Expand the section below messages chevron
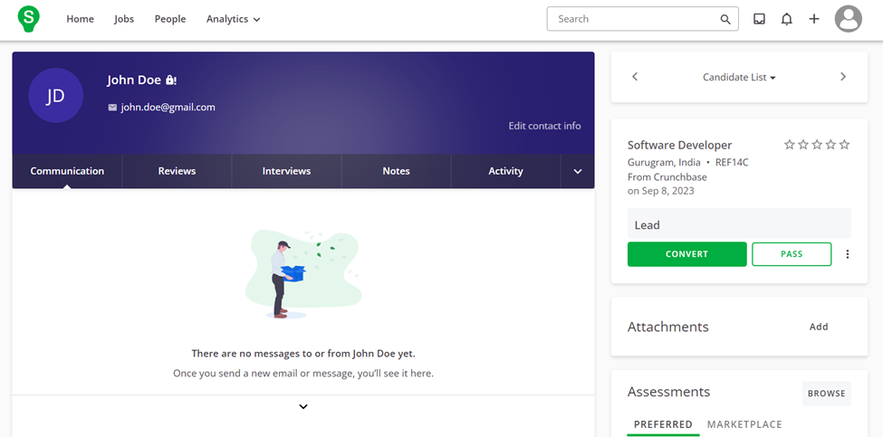883x437 pixels. point(303,406)
